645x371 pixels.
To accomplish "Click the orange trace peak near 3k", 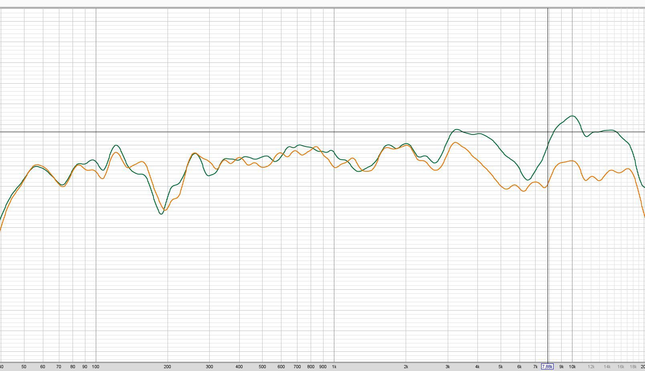I will [455, 142].
